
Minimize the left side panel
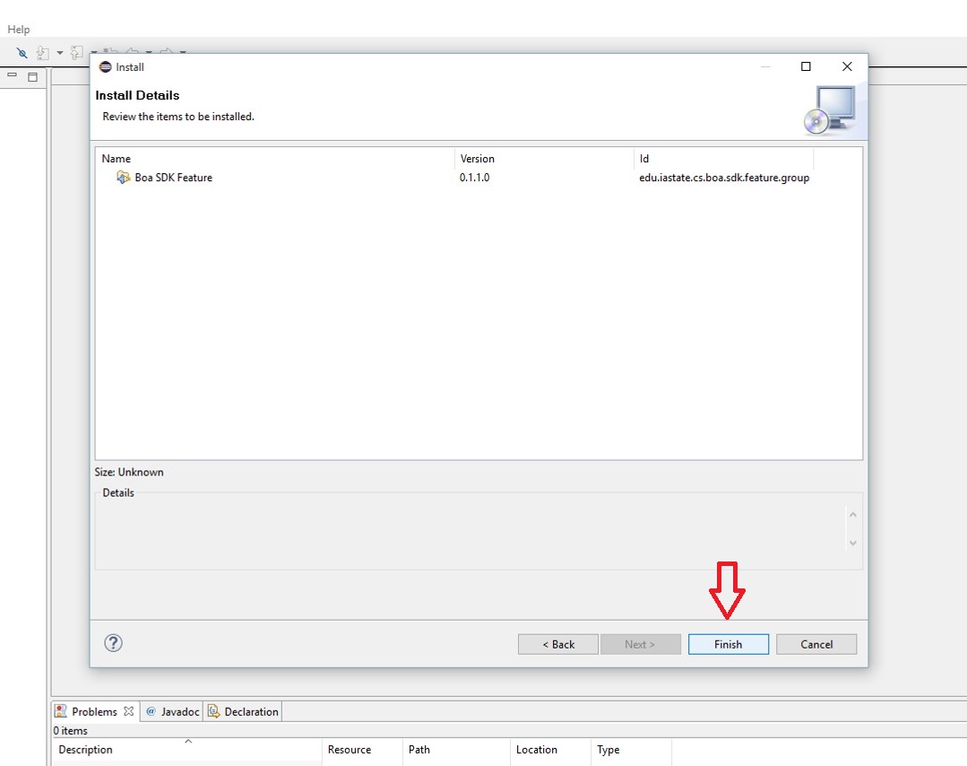tap(13, 76)
